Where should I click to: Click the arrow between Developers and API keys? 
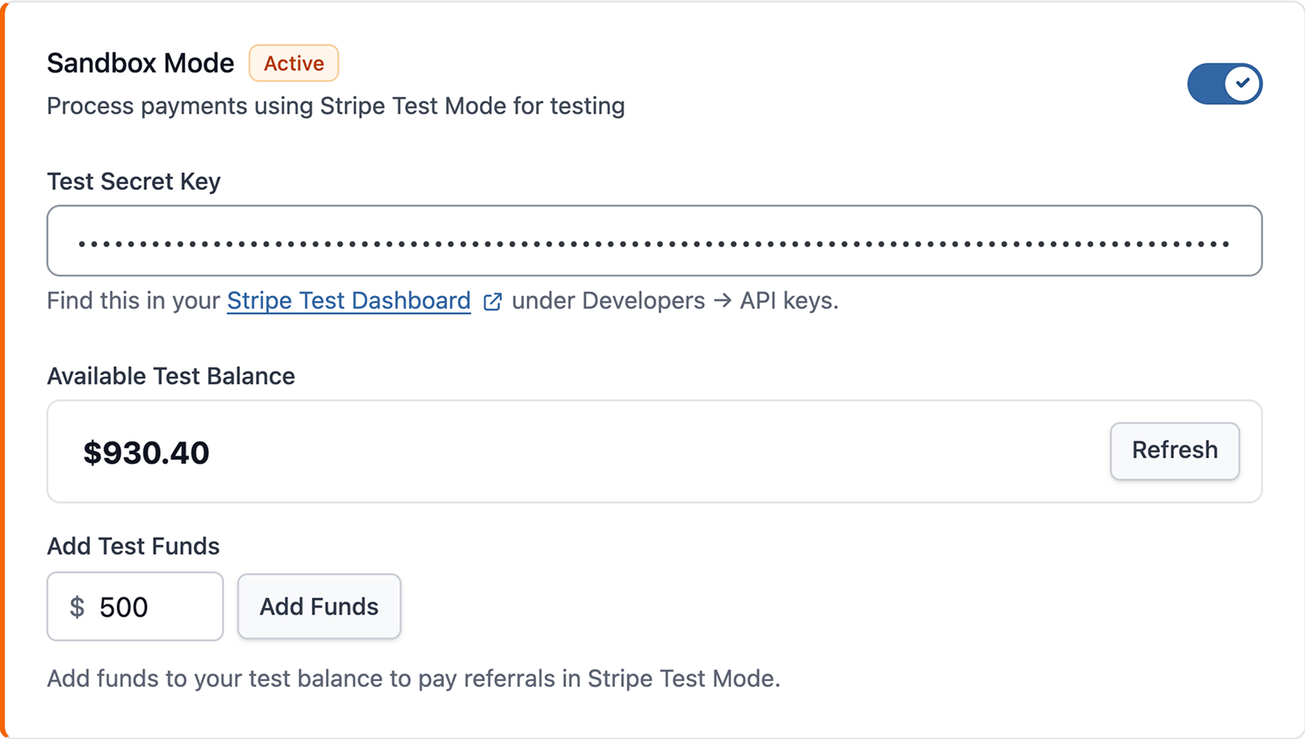722,301
